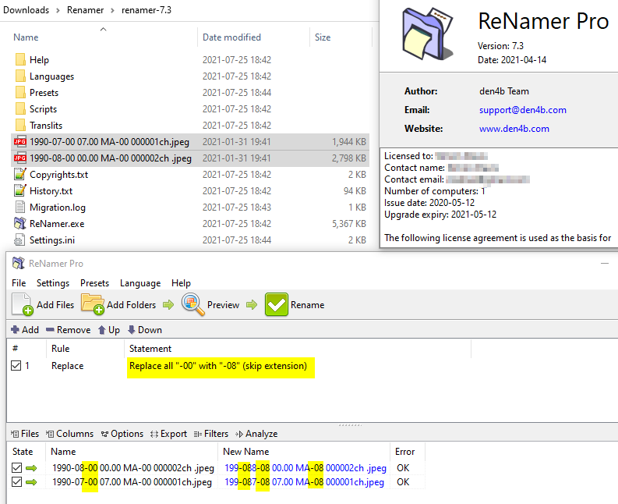
Task: Click JPG icon of 000002ch .jpeg file
Action: tap(20, 158)
